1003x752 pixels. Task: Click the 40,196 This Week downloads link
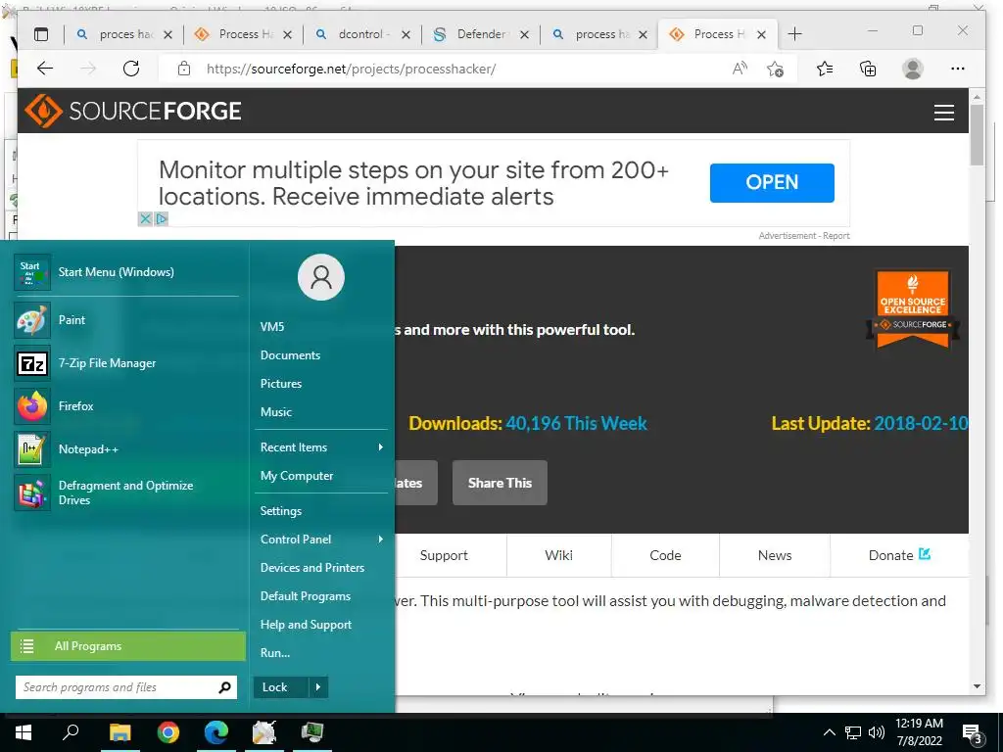[x=576, y=423]
